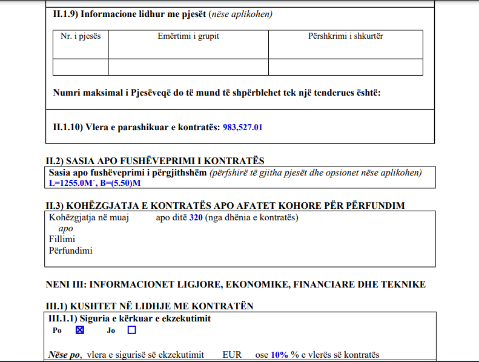The width and height of the screenshot is (479, 362).
Task: Tick the Po checkbox for Siguria e ekzekutimit
Action: [x=80, y=330]
